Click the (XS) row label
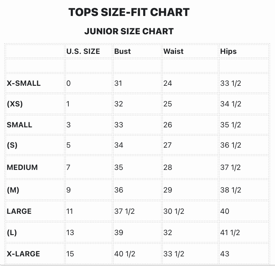The image size is (275, 266). coord(15,104)
